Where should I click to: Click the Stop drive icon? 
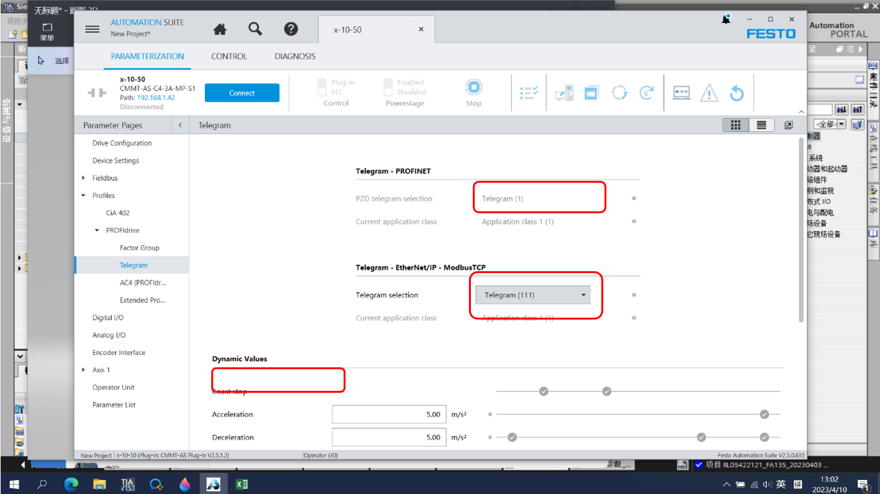pyautogui.click(x=473, y=88)
